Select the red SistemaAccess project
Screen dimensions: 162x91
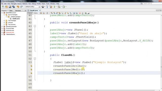tap(10, 32)
